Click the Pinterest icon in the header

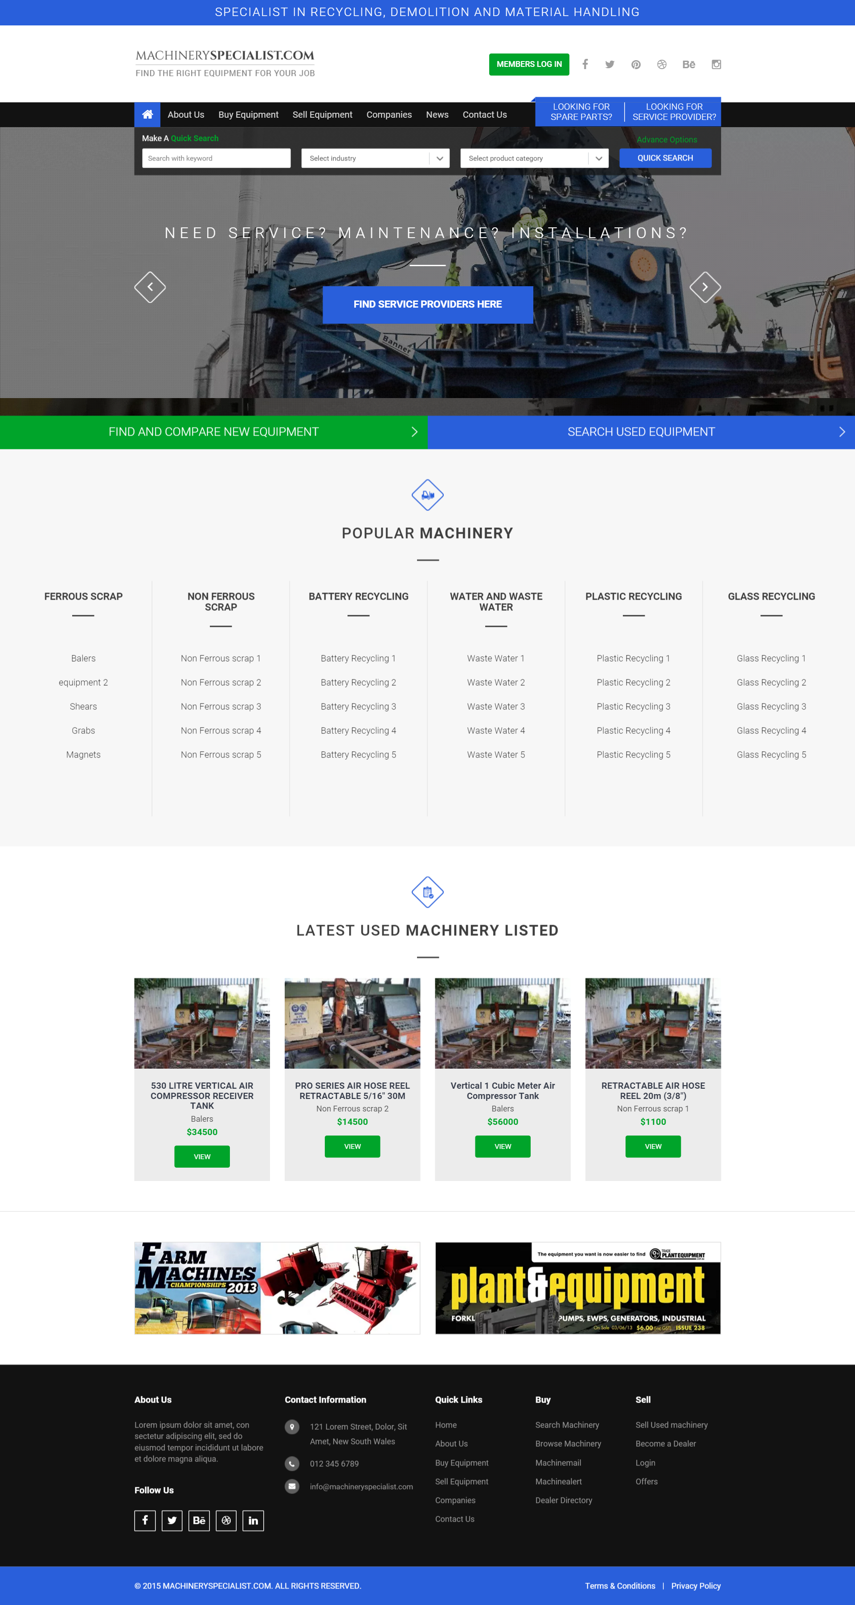[636, 64]
